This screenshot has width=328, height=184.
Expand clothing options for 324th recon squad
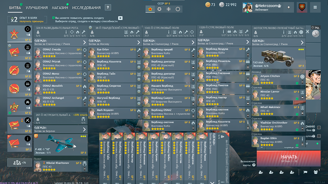point(84,42)
